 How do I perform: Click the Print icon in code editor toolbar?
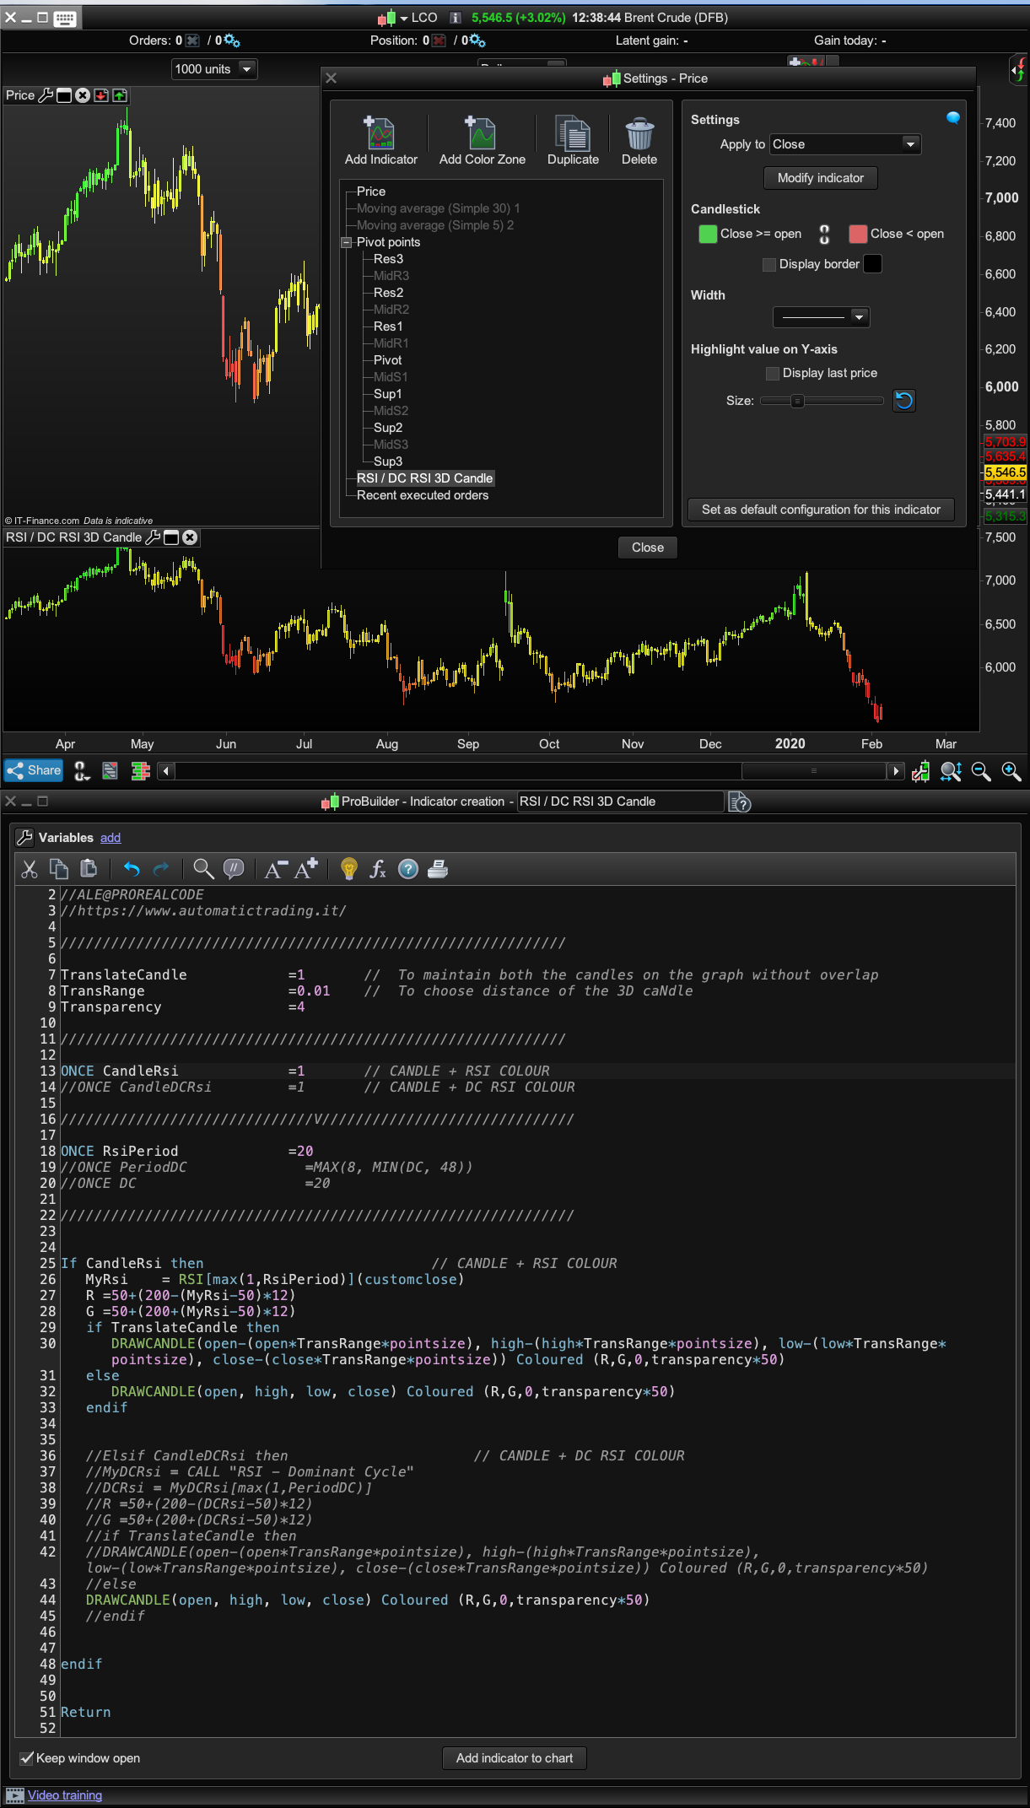(x=438, y=869)
